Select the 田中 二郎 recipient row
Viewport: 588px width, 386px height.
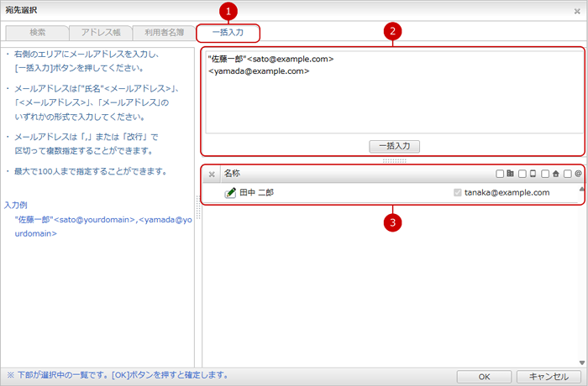coord(336,193)
